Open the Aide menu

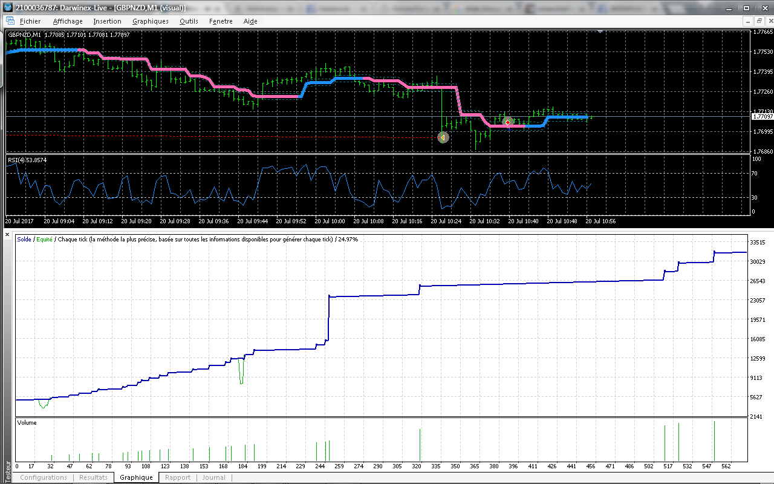tap(250, 21)
